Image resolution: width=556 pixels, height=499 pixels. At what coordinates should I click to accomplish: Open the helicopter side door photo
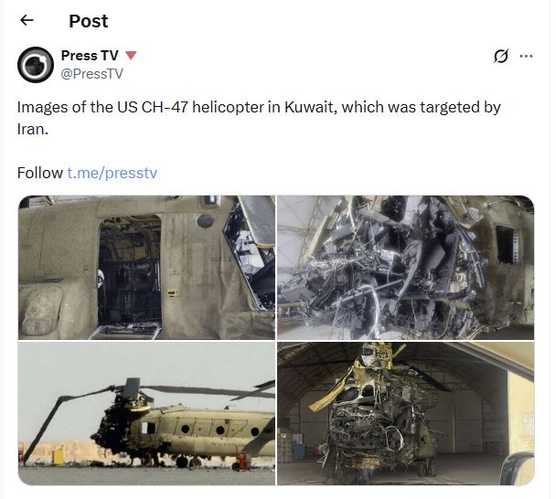(146, 268)
